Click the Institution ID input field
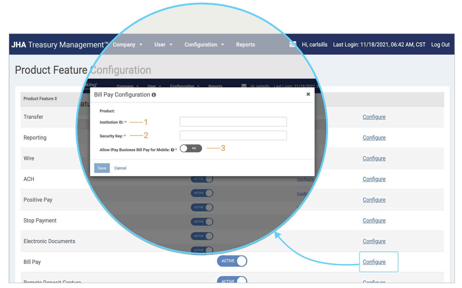 click(233, 122)
